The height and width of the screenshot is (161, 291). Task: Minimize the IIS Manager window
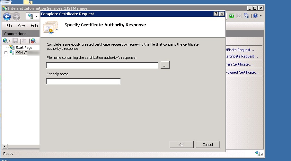click(250, 8)
